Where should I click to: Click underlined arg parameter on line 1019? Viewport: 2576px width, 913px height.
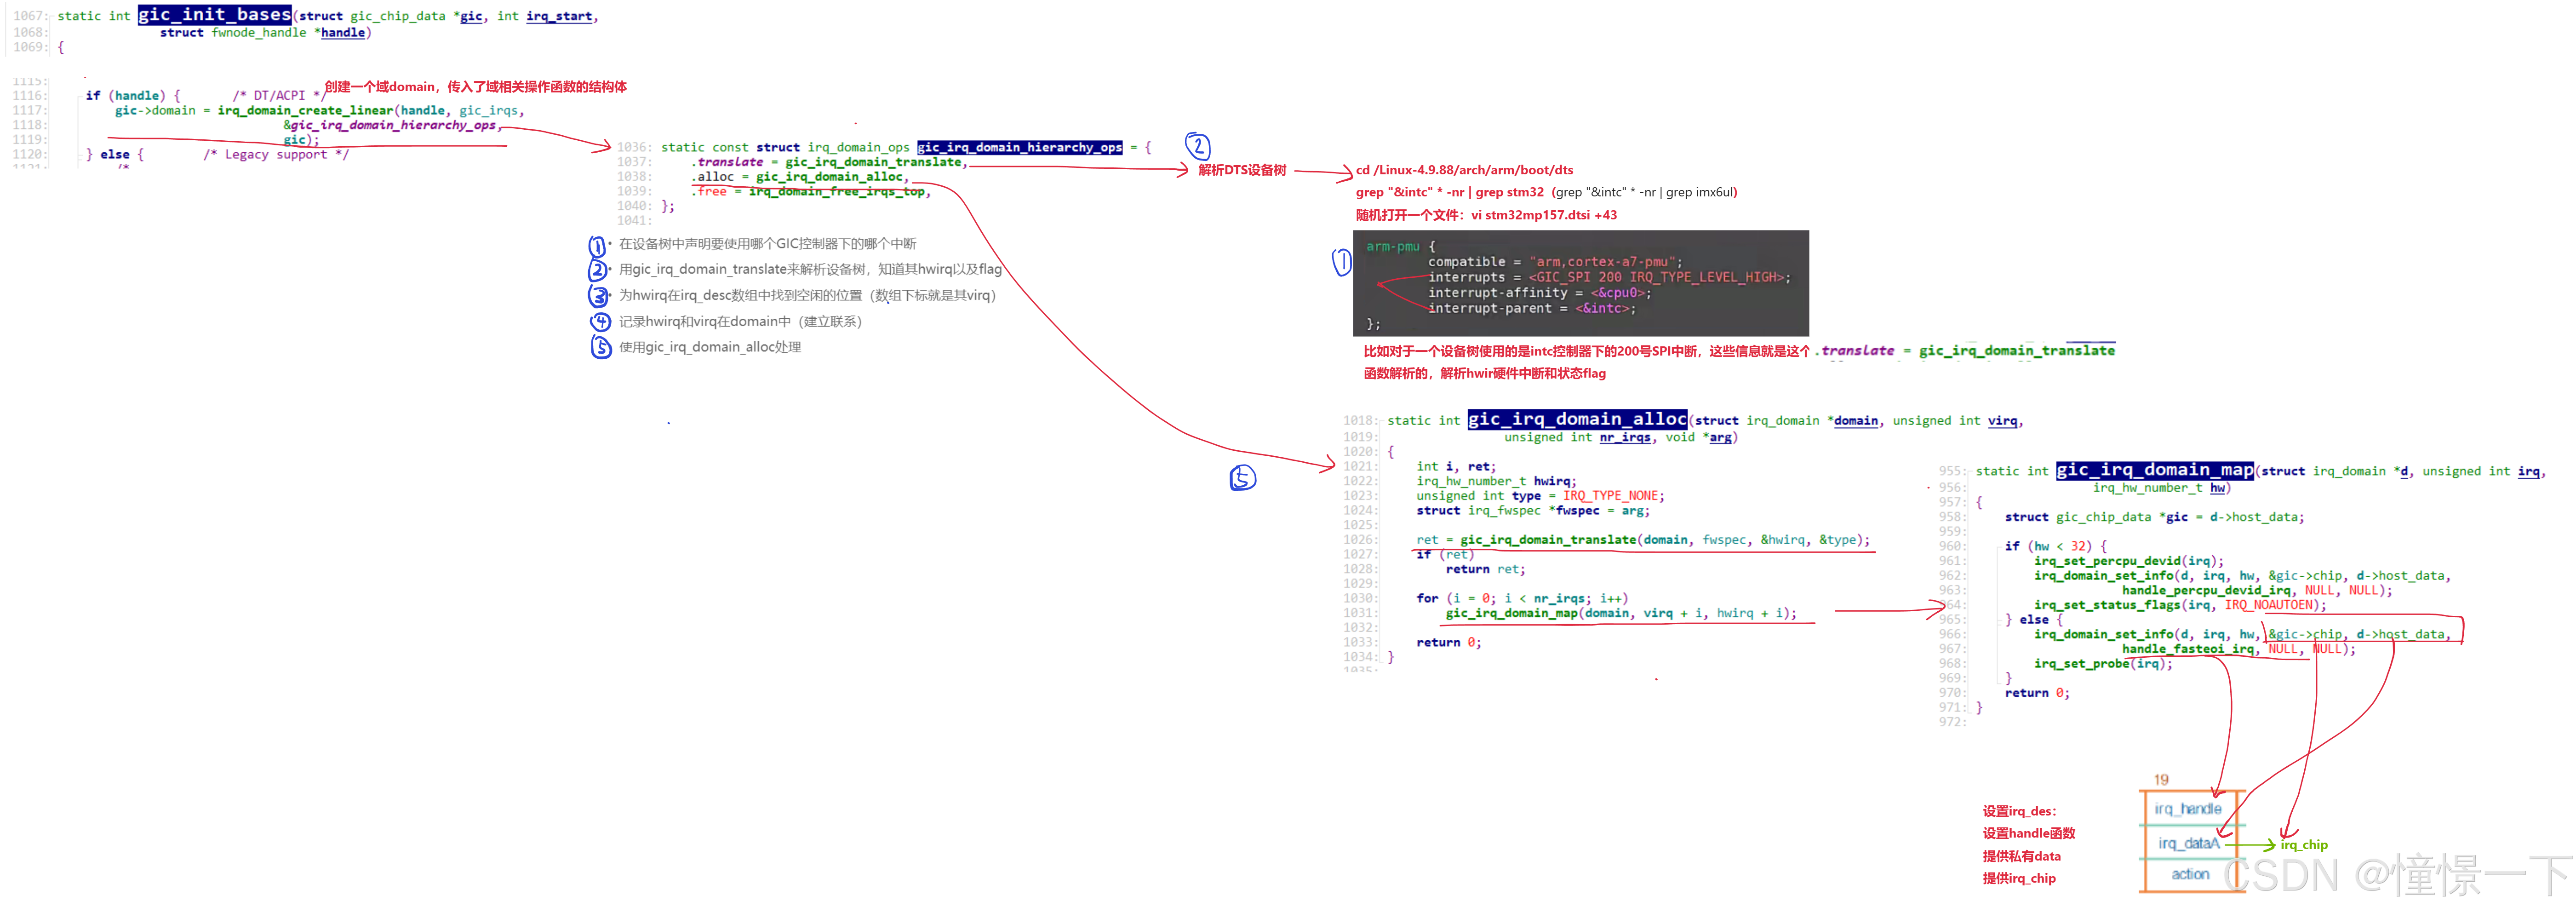point(1719,438)
